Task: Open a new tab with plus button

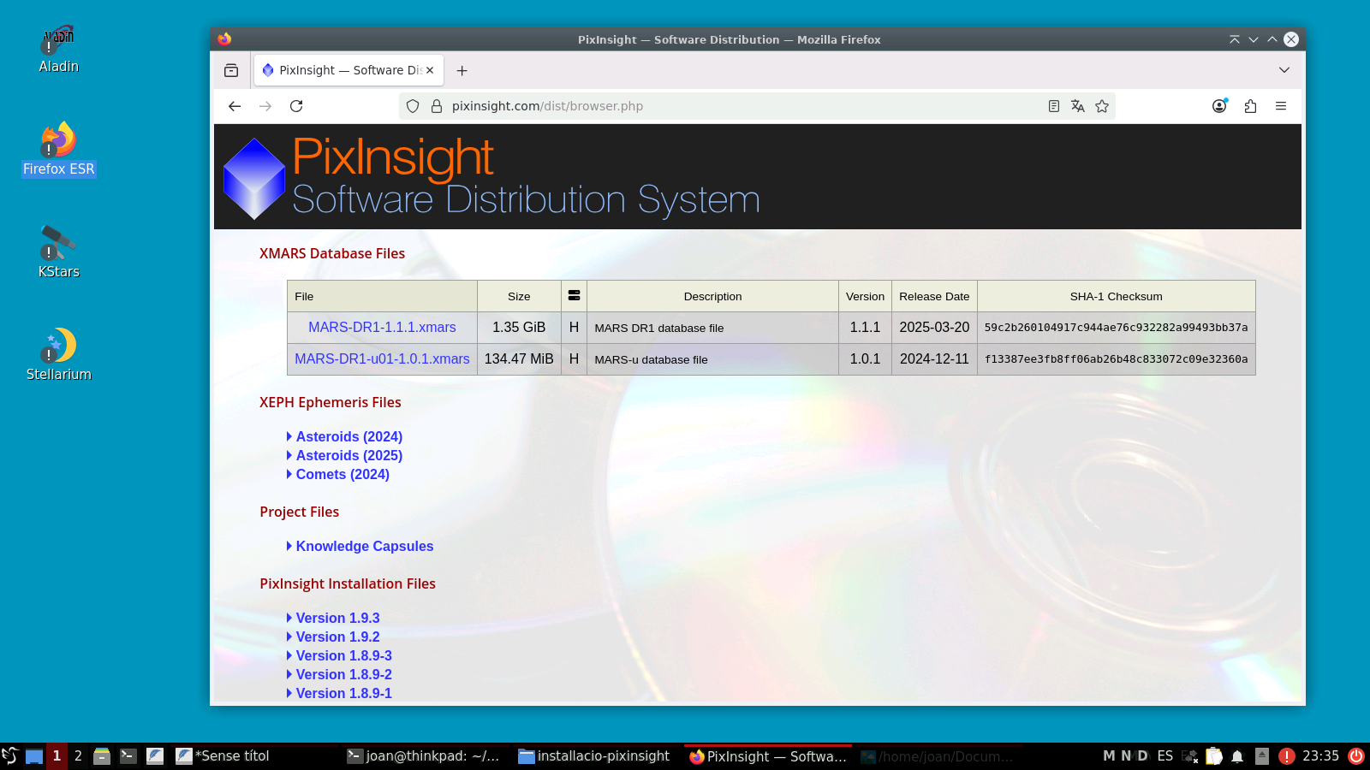Action: 462,71
